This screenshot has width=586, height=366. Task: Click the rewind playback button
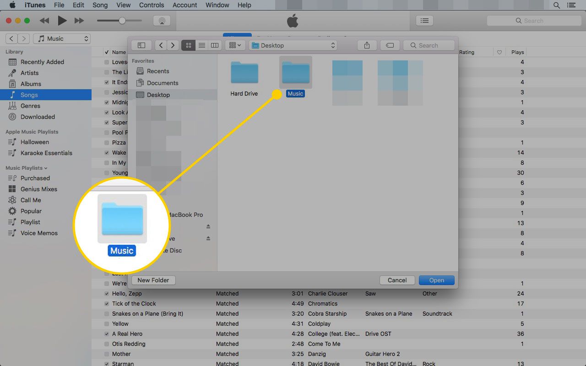pos(44,21)
